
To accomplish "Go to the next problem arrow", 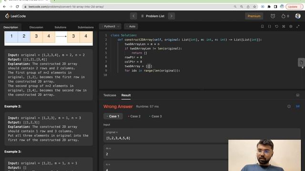I will click(172, 16).
